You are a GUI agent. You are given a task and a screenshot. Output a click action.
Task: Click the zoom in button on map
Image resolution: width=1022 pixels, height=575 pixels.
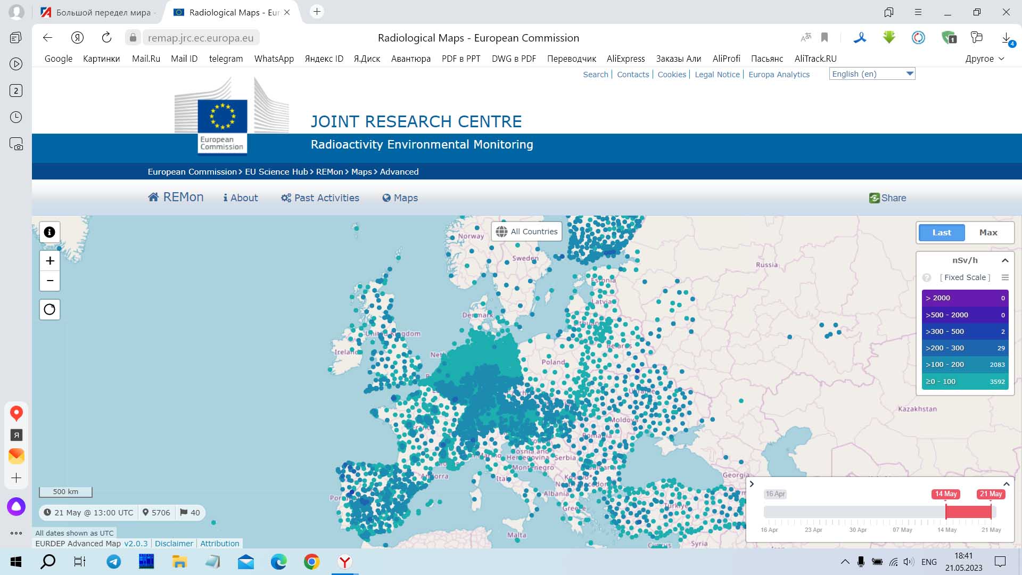click(x=49, y=260)
